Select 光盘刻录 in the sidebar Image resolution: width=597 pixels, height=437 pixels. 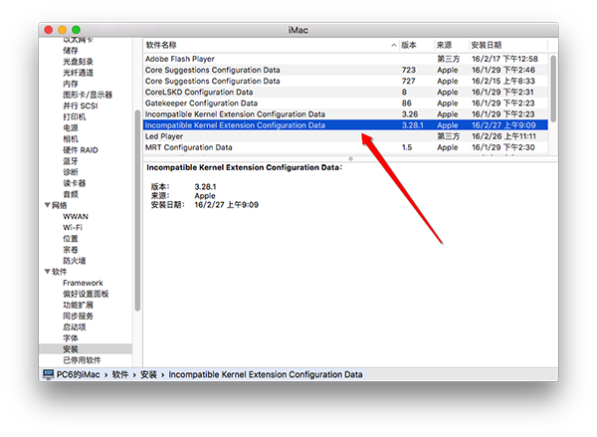click(78, 62)
